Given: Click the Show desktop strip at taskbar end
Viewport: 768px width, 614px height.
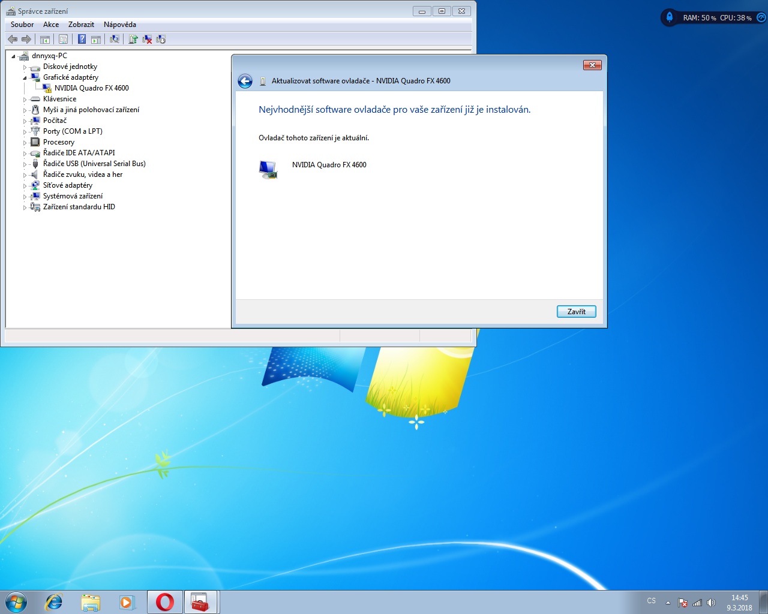Looking at the screenshot, I should 764,602.
